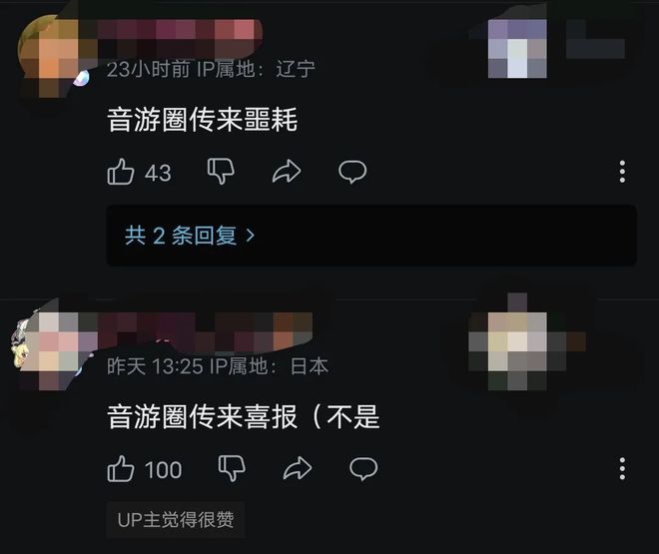659x554 pixels.
Task: Dislike the 音游圈传来喜报 comment
Action: click(x=232, y=468)
